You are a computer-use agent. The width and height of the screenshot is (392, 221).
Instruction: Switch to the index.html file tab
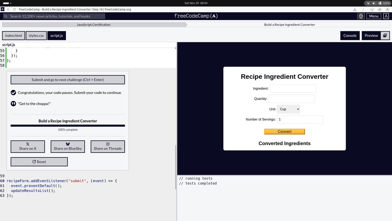(13, 35)
